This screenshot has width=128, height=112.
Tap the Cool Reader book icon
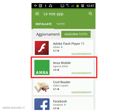click(x=42, y=87)
